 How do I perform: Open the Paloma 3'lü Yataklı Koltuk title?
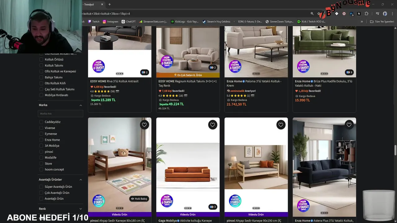pos(254,83)
